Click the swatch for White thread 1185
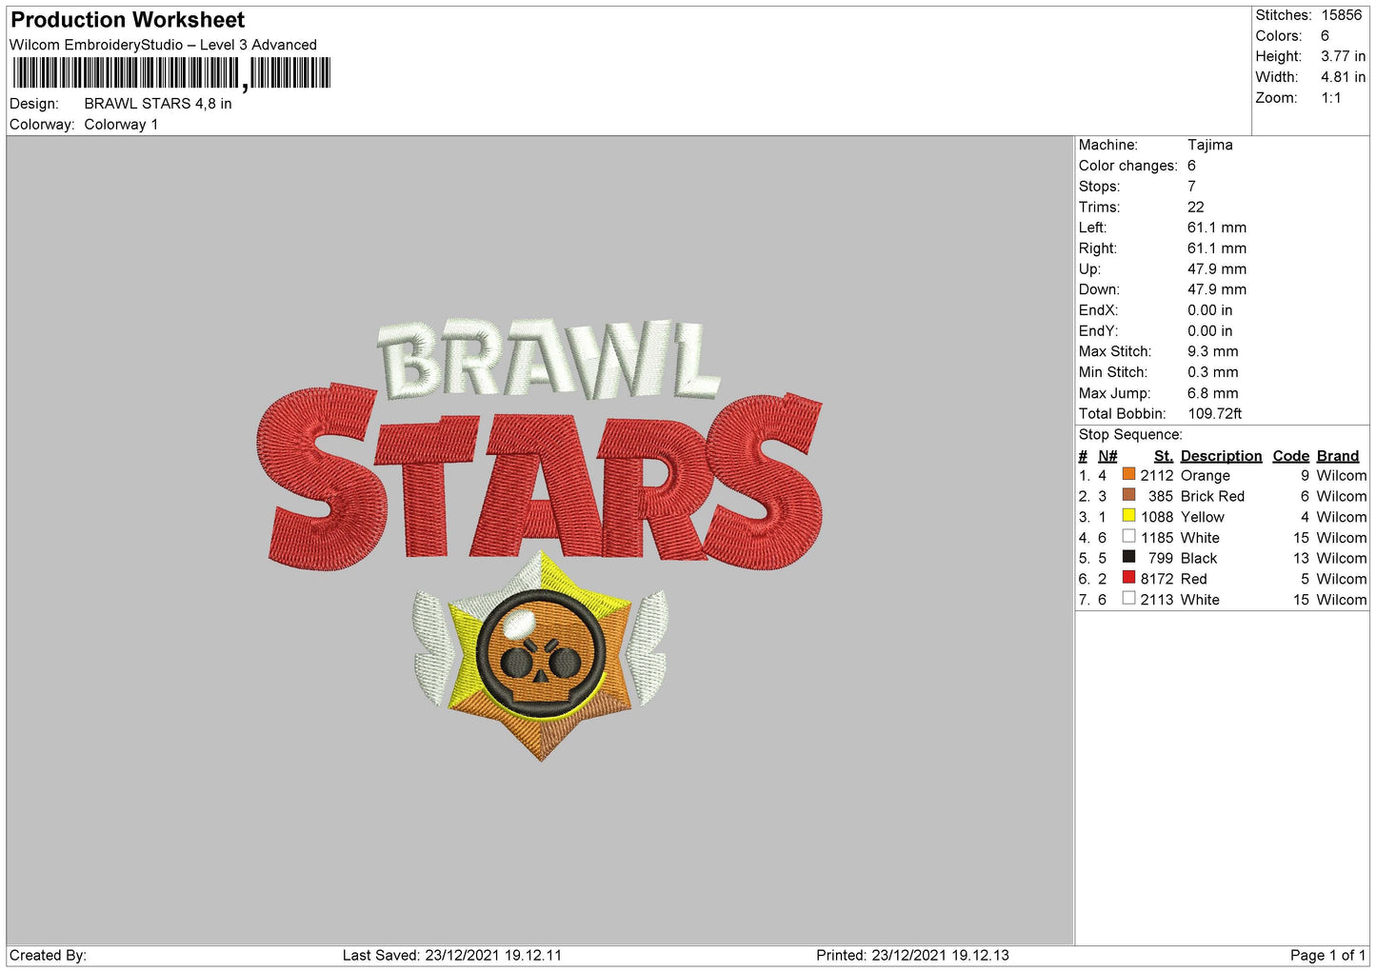Image resolution: width=1376 pixels, height=972 pixels. coord(1128,536)
